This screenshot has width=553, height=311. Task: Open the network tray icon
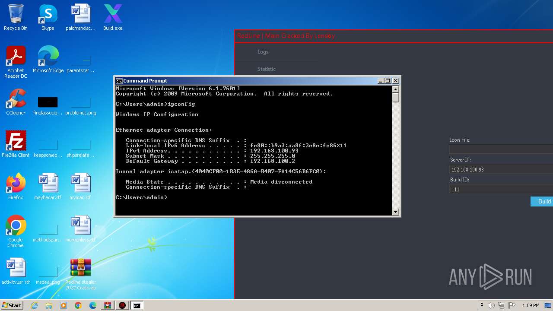pos(502,305)
